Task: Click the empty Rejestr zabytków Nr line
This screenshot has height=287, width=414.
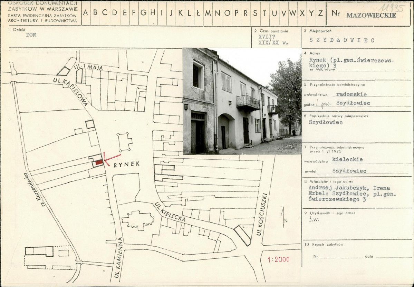Action: click(341, 257)
